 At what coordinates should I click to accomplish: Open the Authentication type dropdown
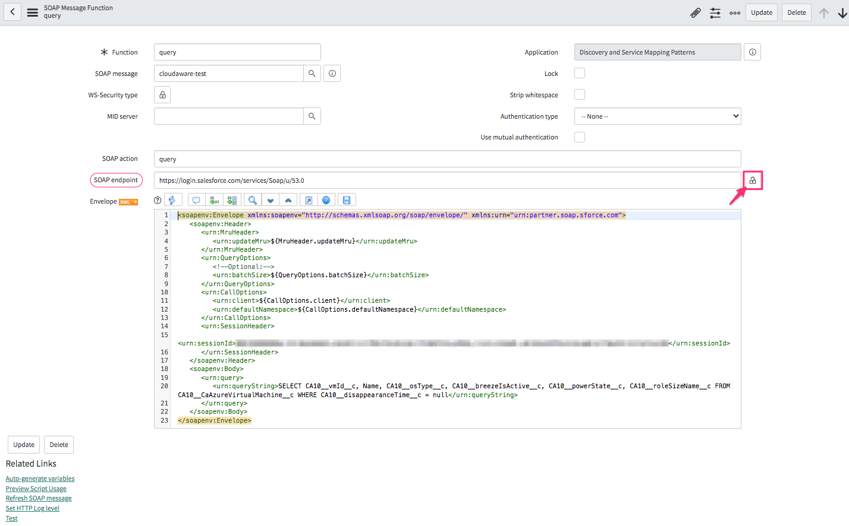tap(658, 116)
